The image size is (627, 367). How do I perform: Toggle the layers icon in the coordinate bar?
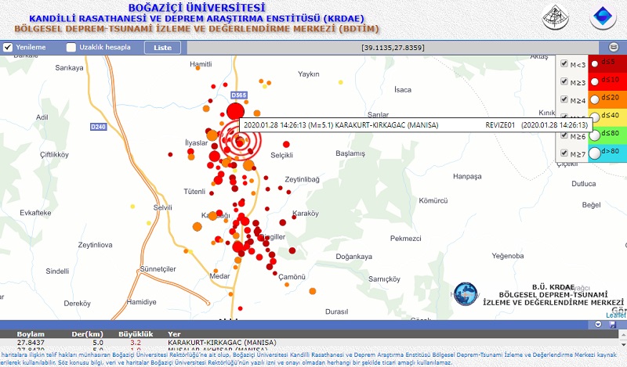(x=614, y=48)
